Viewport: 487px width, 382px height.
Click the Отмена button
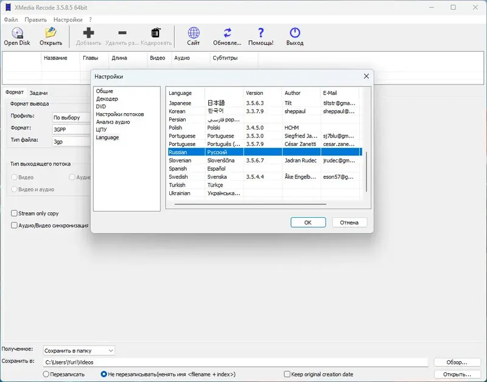coord(349,222)
